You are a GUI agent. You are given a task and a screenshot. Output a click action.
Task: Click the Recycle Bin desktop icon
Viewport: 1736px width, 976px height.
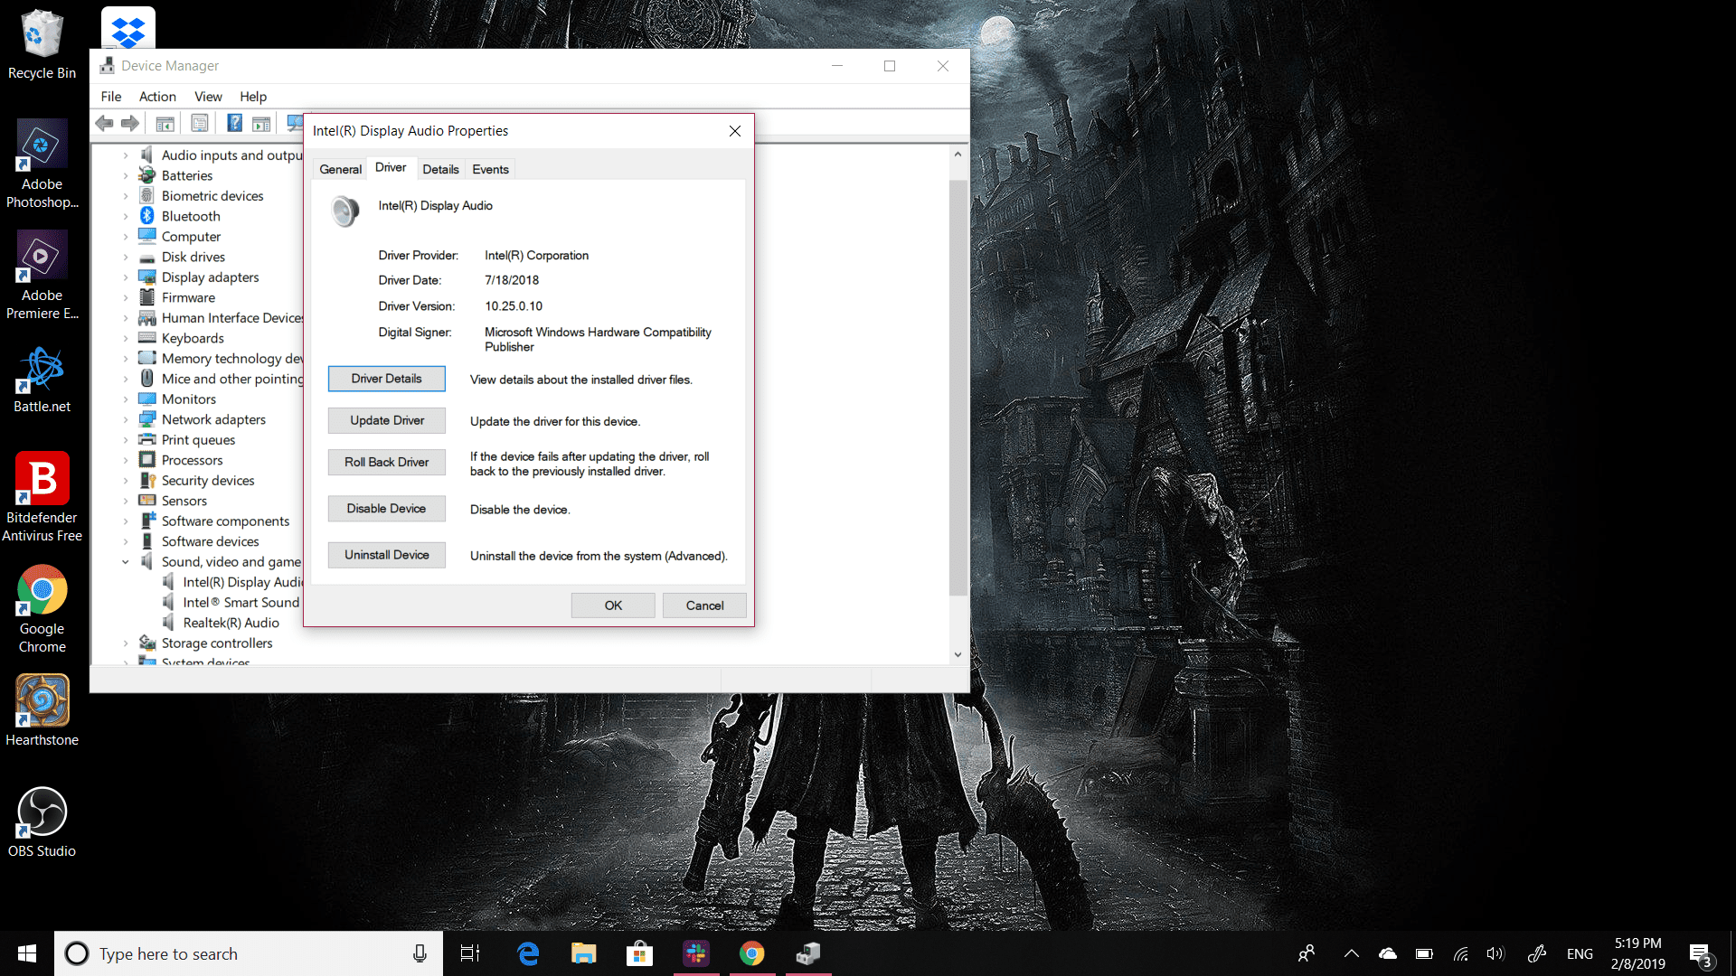(x=42, y=44)
